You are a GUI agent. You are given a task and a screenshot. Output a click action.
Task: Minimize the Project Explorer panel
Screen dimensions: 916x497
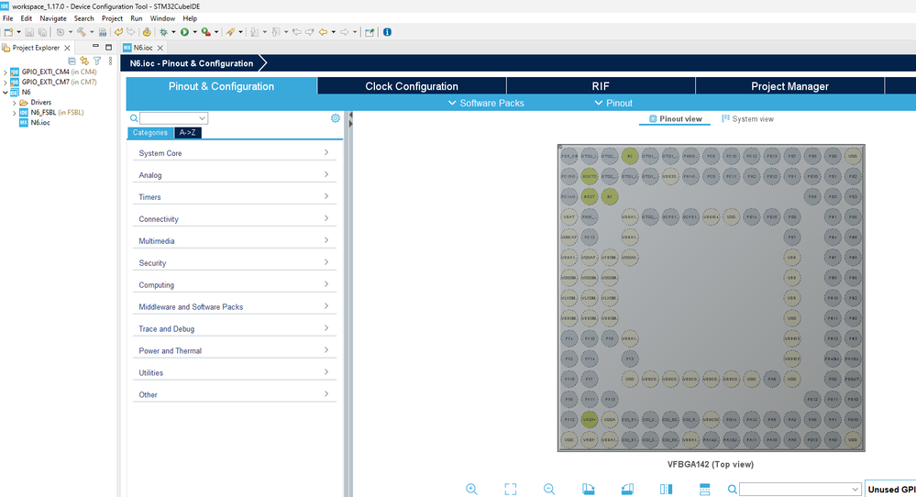[95, 47]
